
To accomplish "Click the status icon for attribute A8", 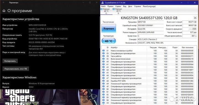I will click(x=103, y=81).
